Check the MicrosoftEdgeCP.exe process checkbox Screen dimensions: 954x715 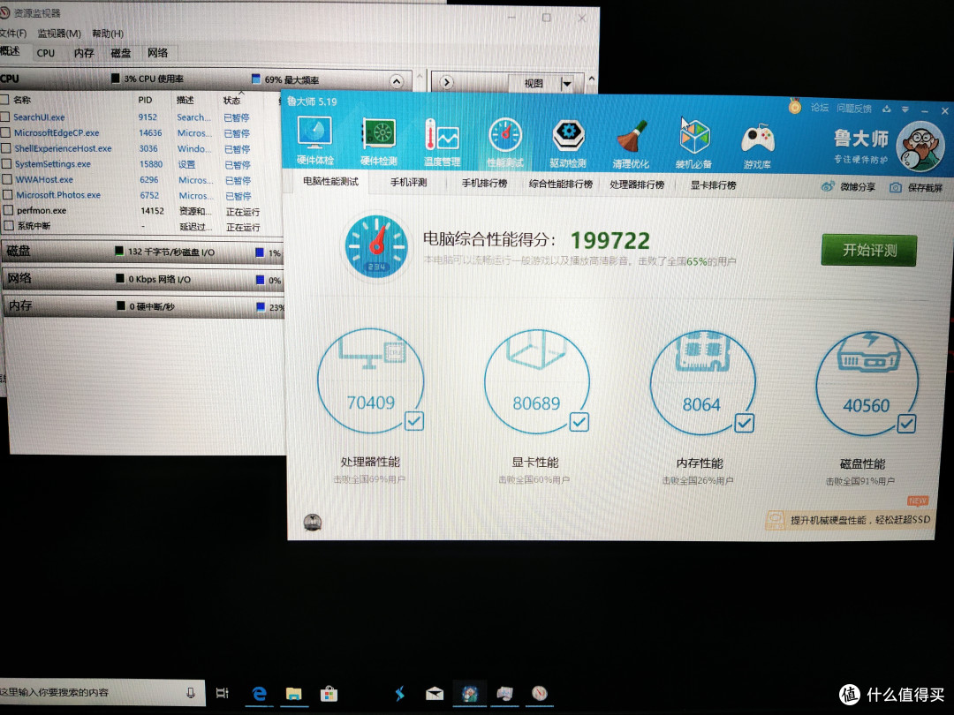click(x=5, y=132)
